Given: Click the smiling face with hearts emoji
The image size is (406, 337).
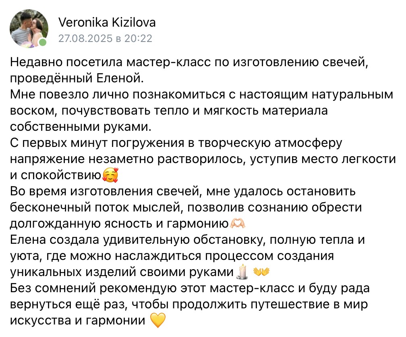Looking at the screenshot, I should coord(110,175).
